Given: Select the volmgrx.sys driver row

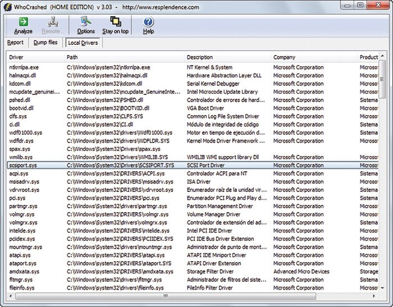Looking at the screenshot, I should click(x=193, y=223).
